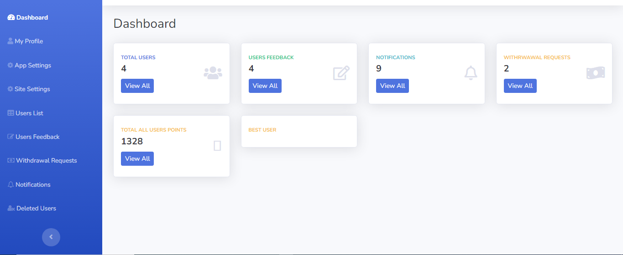Click the Dashboard speedometer icon in sidebar
Screen dimensions: 623x255
click(x=11, y=18)
